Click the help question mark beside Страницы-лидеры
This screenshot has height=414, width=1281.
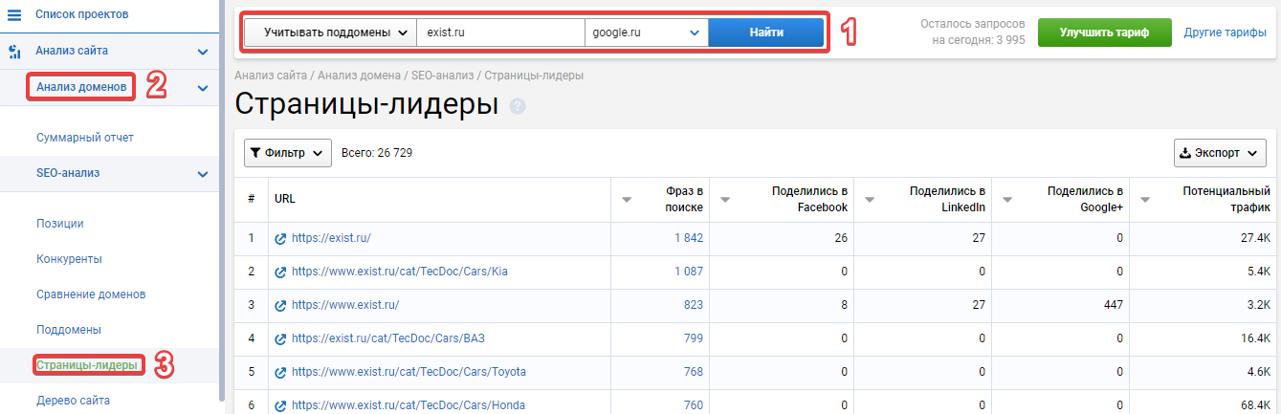(x=518, y=107)
